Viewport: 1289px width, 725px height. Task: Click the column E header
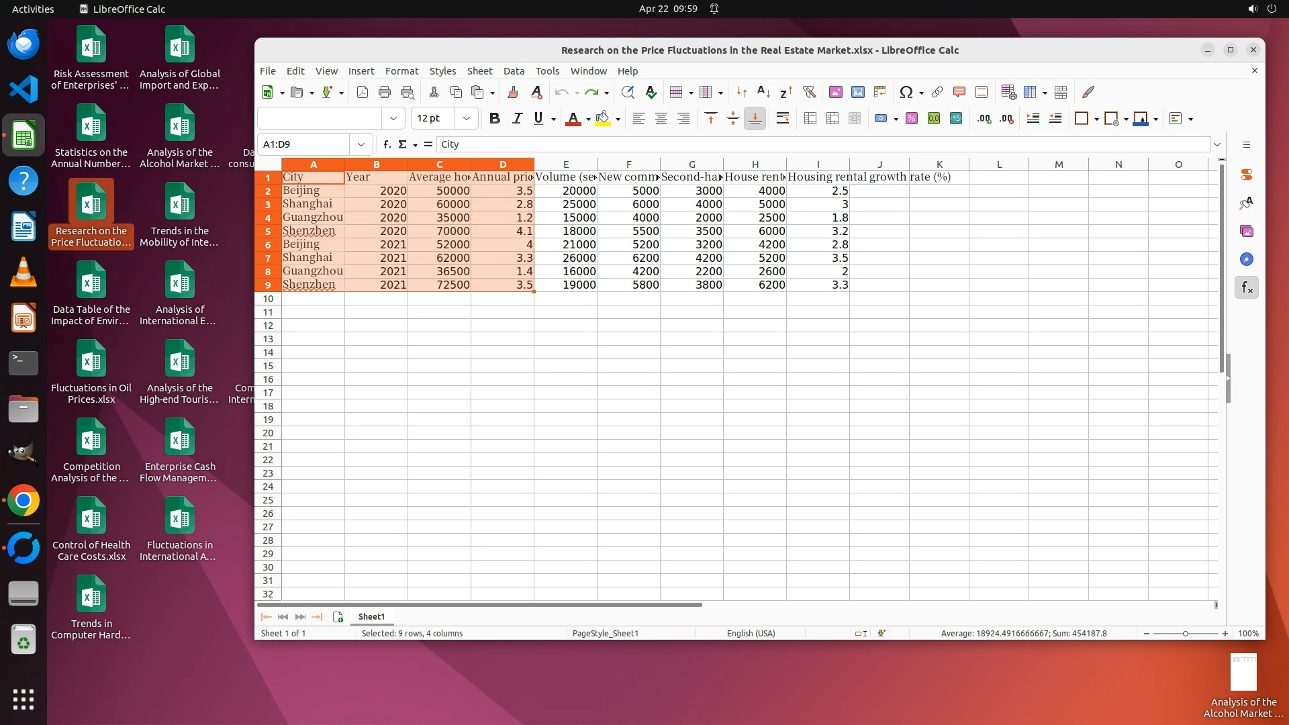pos(565,164)
